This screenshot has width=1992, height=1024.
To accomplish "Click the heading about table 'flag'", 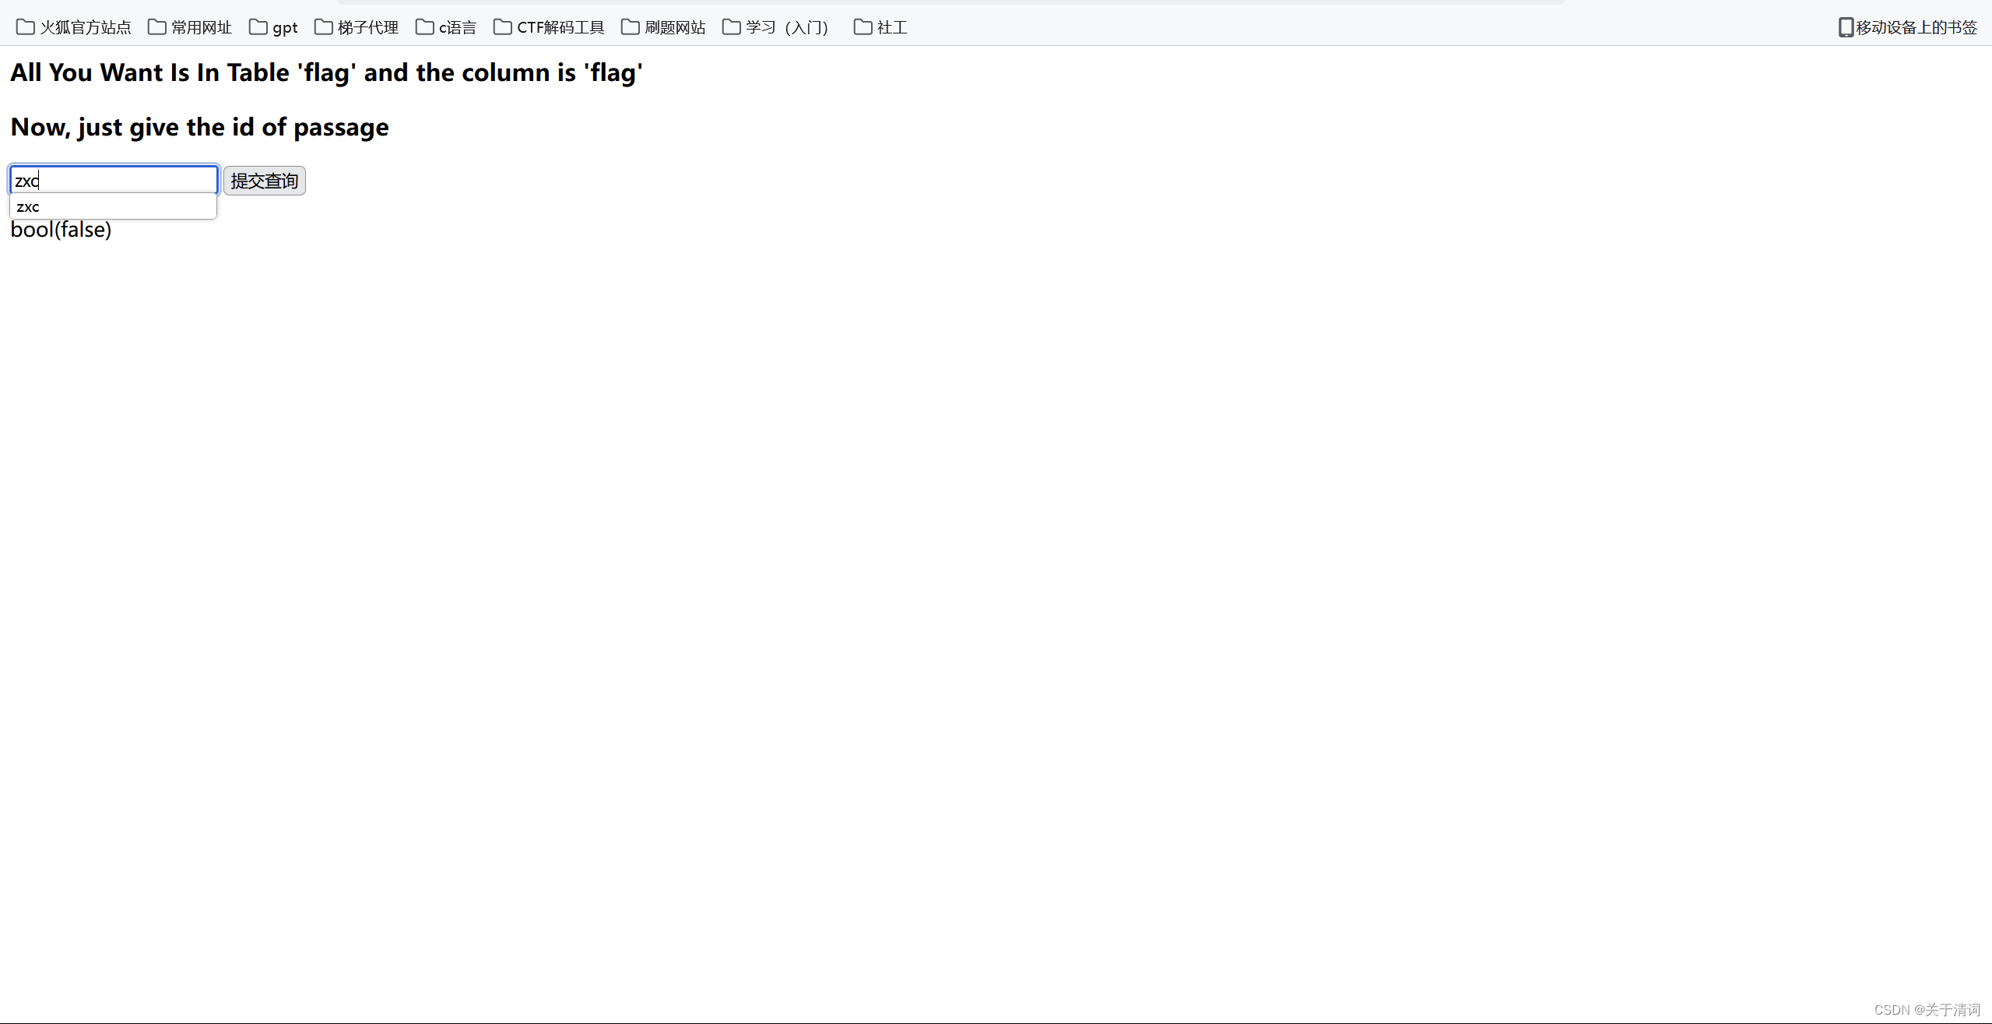I will tap(326, 72).
